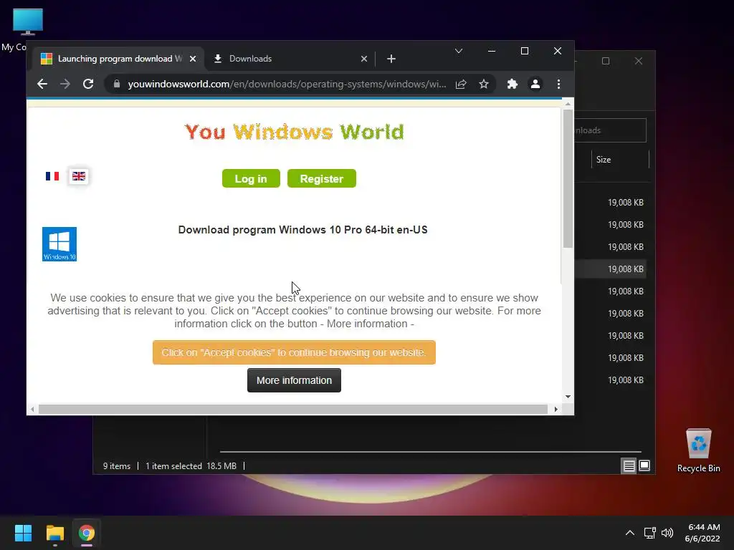Click the '9 items' status bar text
This screenshot has height=550, width=734.
coord(117,465)
